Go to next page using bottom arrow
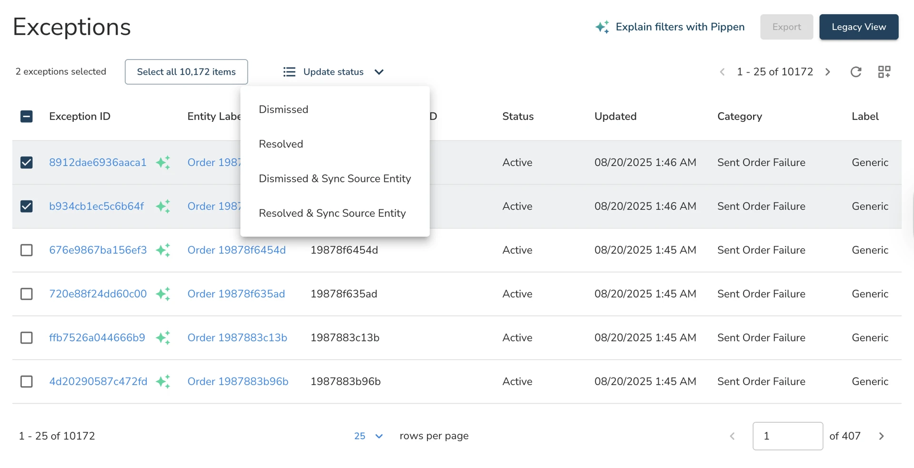This screenshot has width=914, height=468. (881, 436)
